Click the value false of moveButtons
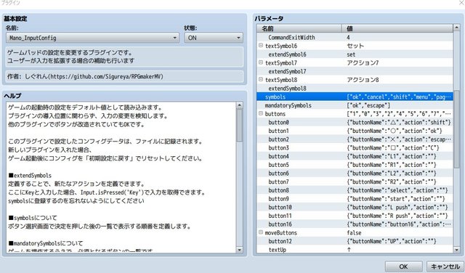The height and width of the screenshot is (273, 465). (x=354, y=232)
